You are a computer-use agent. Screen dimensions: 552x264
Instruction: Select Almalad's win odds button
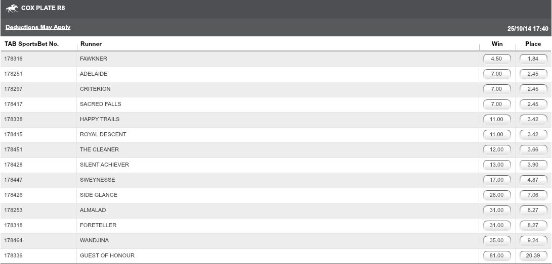tap(497, 210)
